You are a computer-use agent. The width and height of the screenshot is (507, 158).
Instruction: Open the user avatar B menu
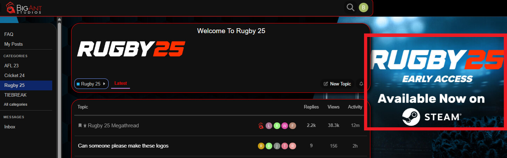[363, 7]
